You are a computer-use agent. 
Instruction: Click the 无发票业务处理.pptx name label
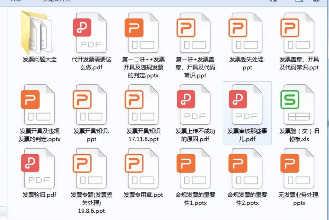click(x=299, y=199)
